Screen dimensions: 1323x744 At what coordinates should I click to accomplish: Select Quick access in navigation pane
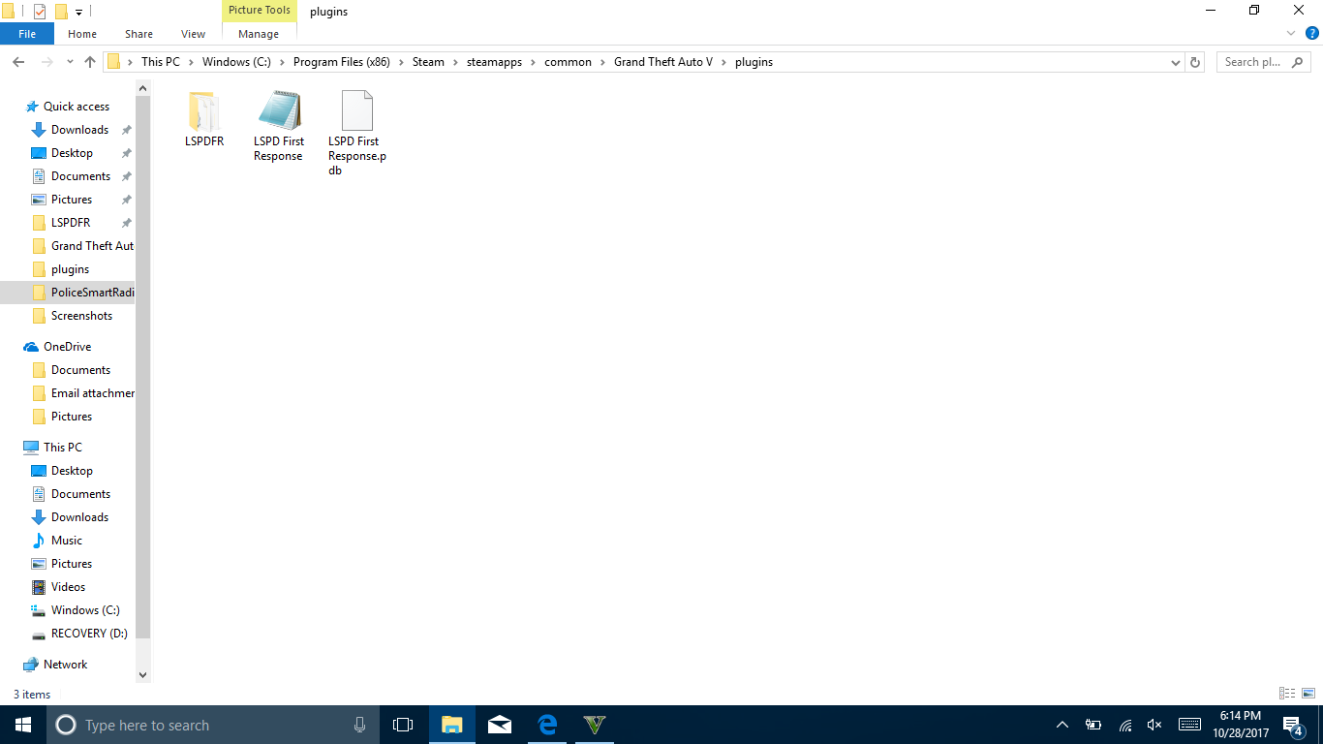click(77, 107)
